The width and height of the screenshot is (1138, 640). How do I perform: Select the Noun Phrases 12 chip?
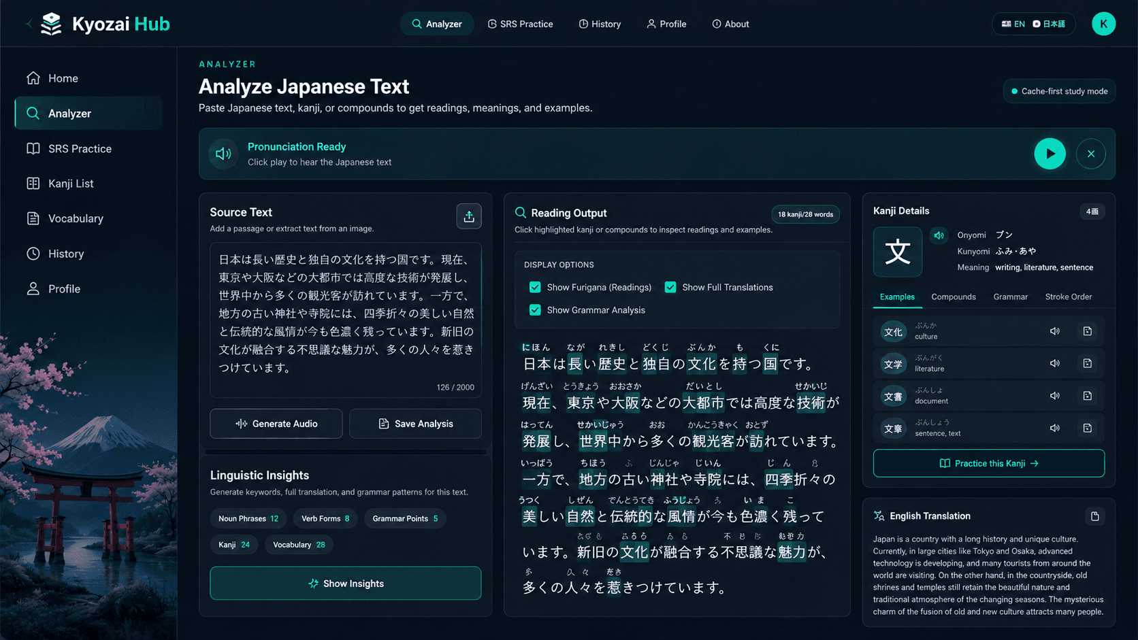pyautogui.click(x=248, y=518)
